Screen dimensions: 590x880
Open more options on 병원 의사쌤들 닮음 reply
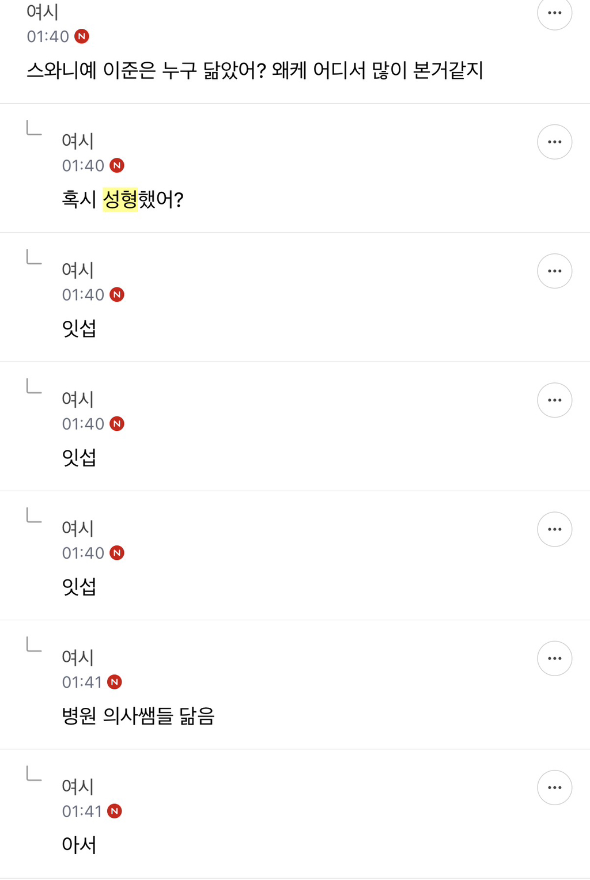[554, 658]
